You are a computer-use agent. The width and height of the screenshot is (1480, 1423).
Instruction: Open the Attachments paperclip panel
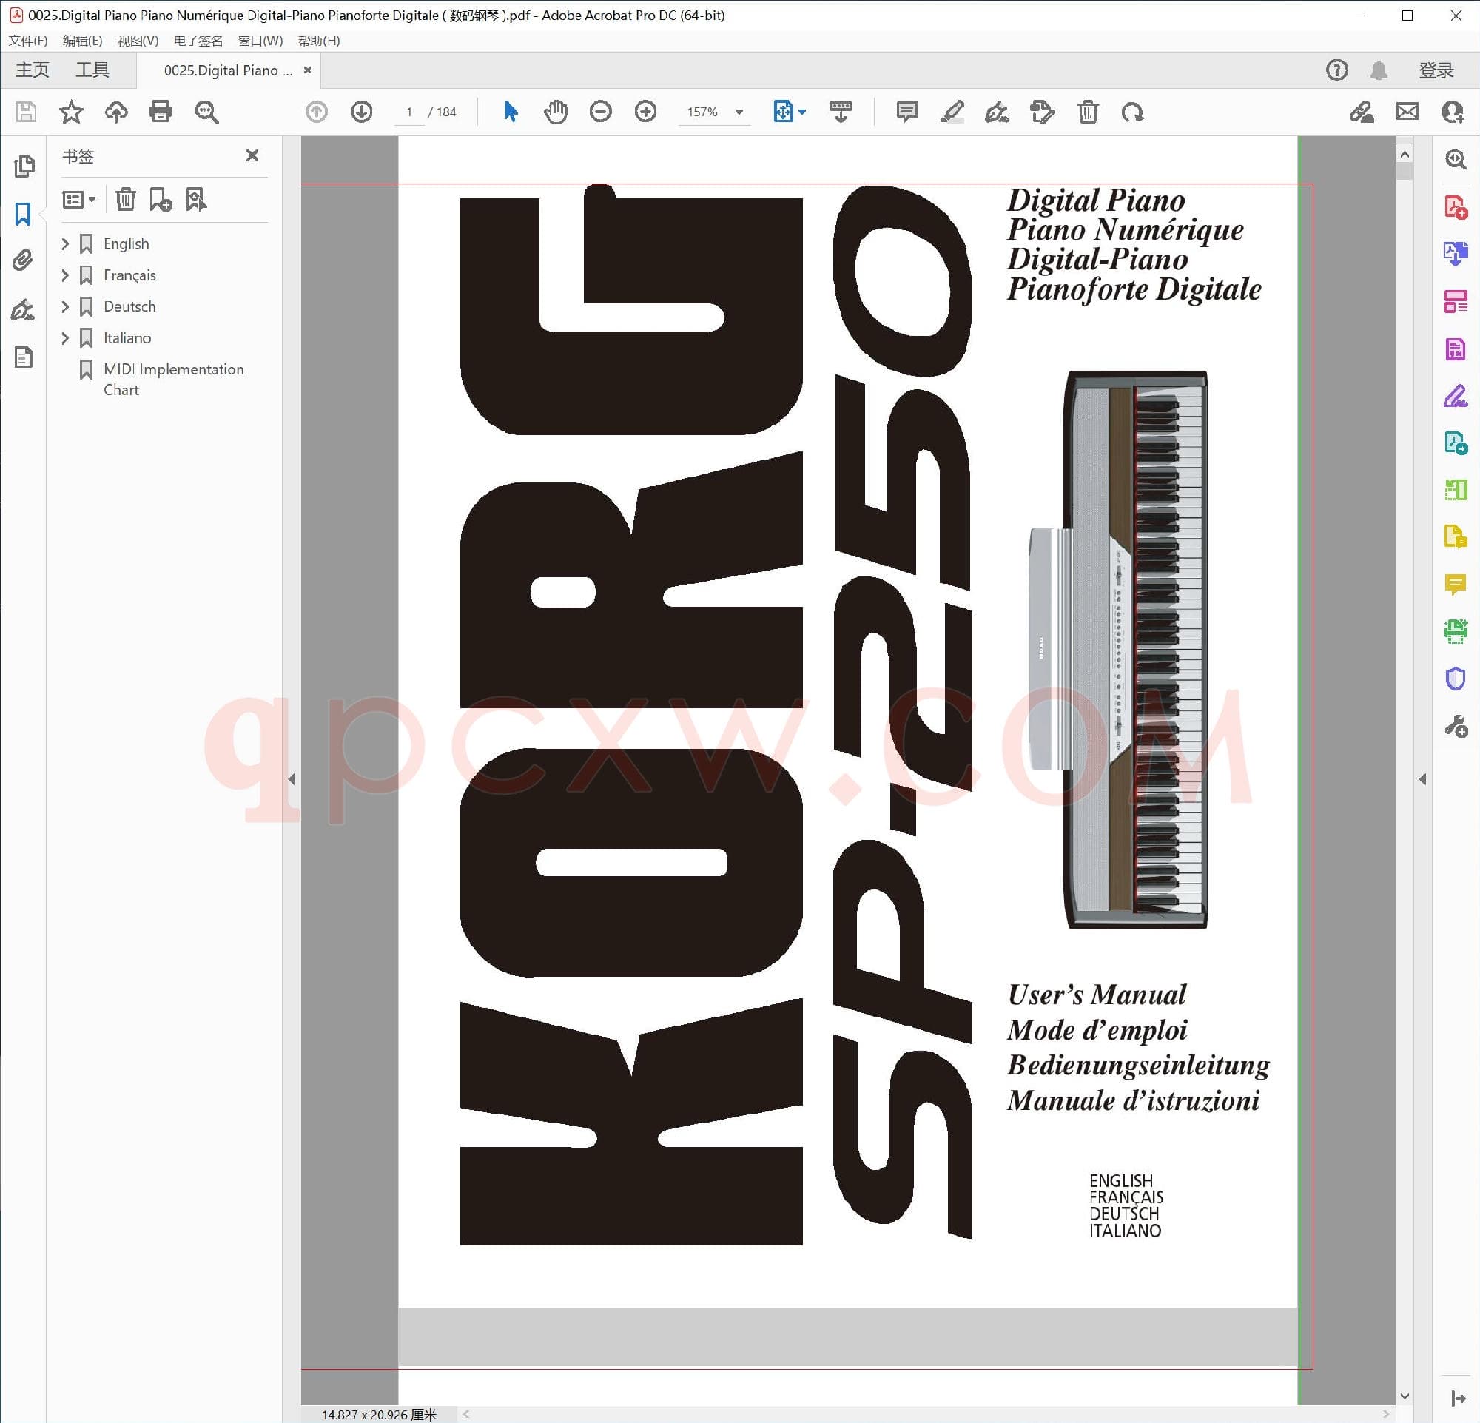pyautogui.click(x=23, y=260)
